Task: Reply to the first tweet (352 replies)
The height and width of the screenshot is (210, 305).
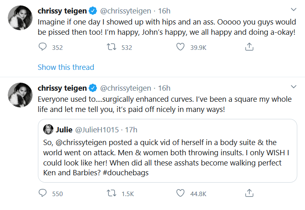Action: tap(42, 47)
